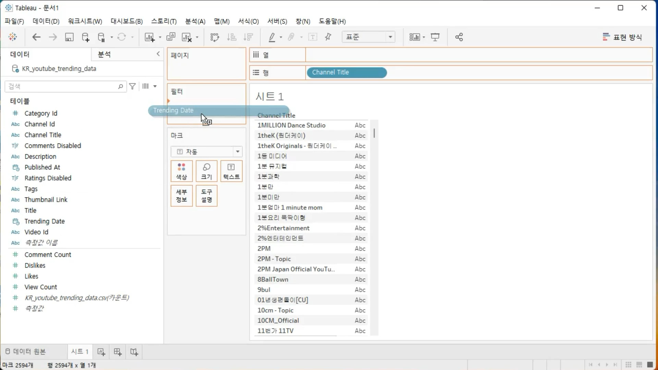Switch to the Analysis pane tab
The height and width of the screenshot is (370, 658).
tap(104, 54)
